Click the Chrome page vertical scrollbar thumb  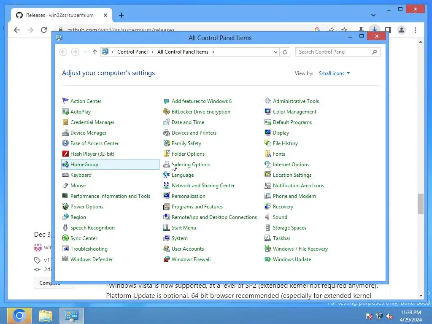(421, 204)
